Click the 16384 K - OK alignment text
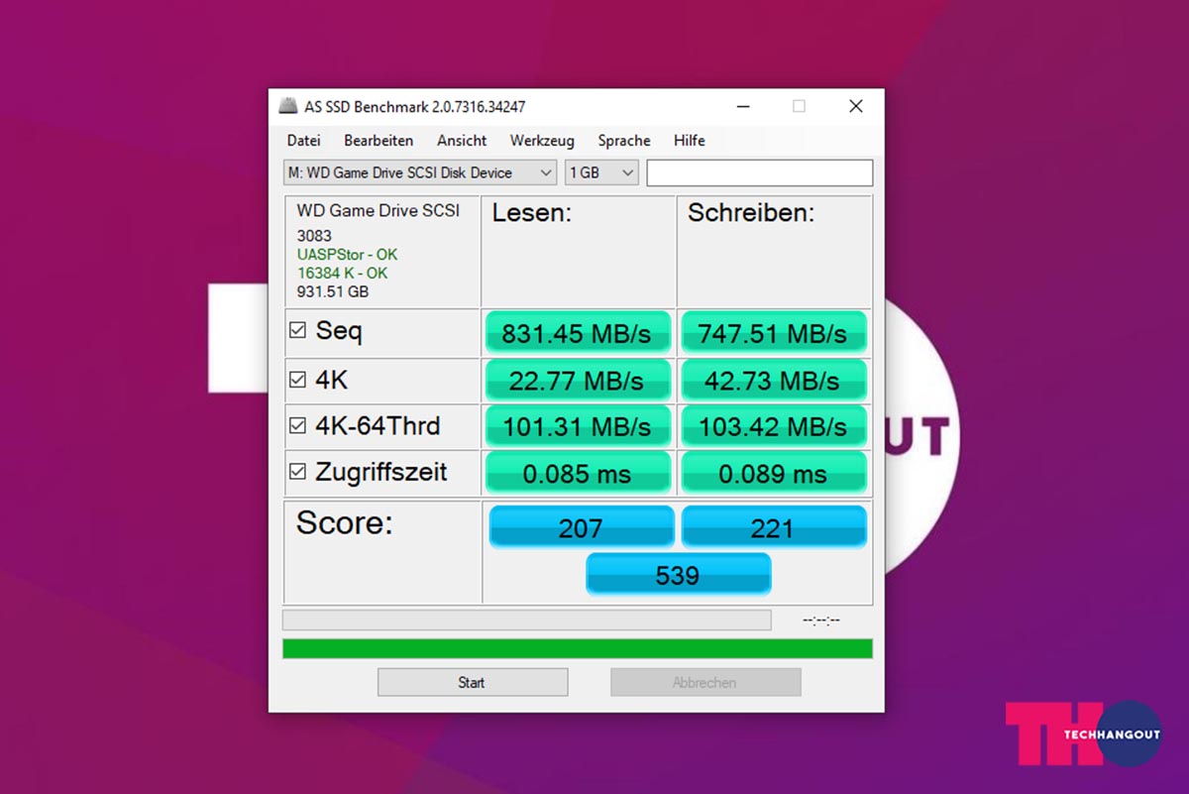Screen dimensions: 1189x794 342,273
